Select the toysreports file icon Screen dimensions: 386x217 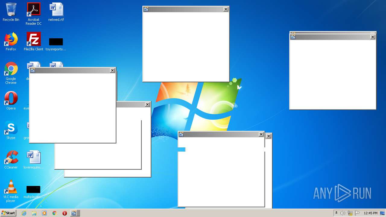(56, 44)
